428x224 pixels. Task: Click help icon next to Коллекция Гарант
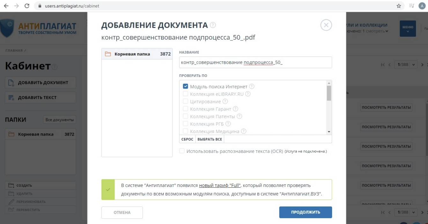235,109
